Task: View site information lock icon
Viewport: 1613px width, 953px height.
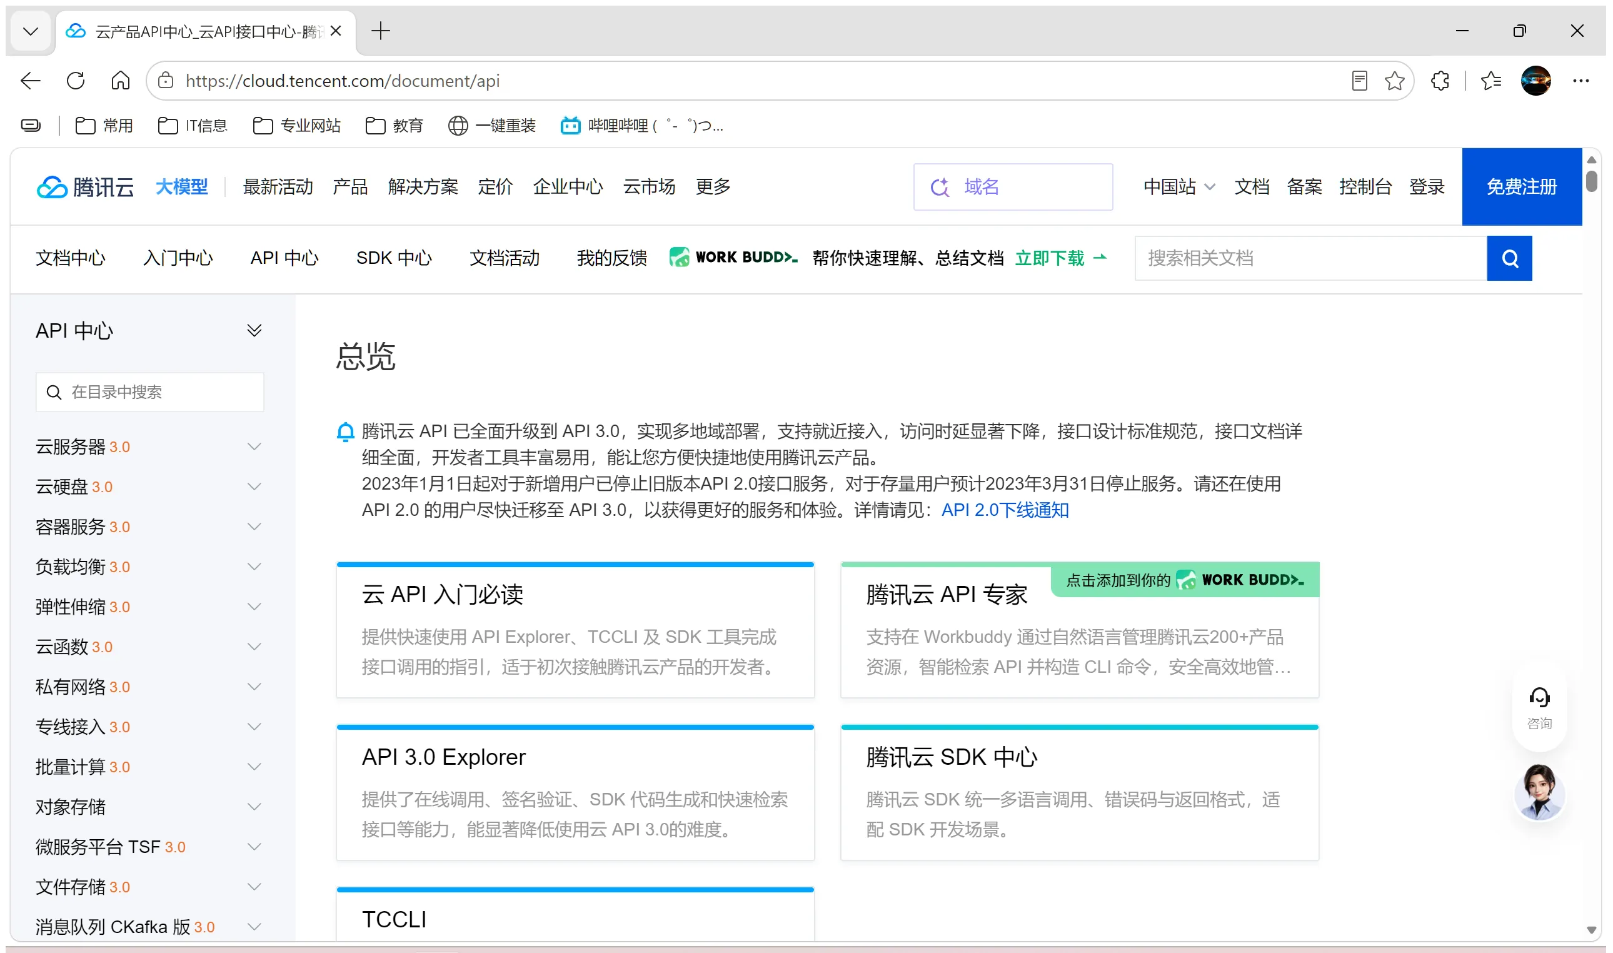Action: click(x=166, y=81)
